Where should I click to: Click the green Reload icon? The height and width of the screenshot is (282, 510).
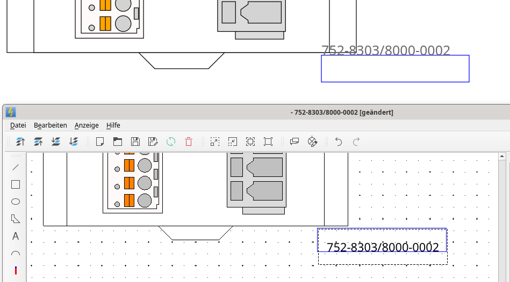point(171,142)
